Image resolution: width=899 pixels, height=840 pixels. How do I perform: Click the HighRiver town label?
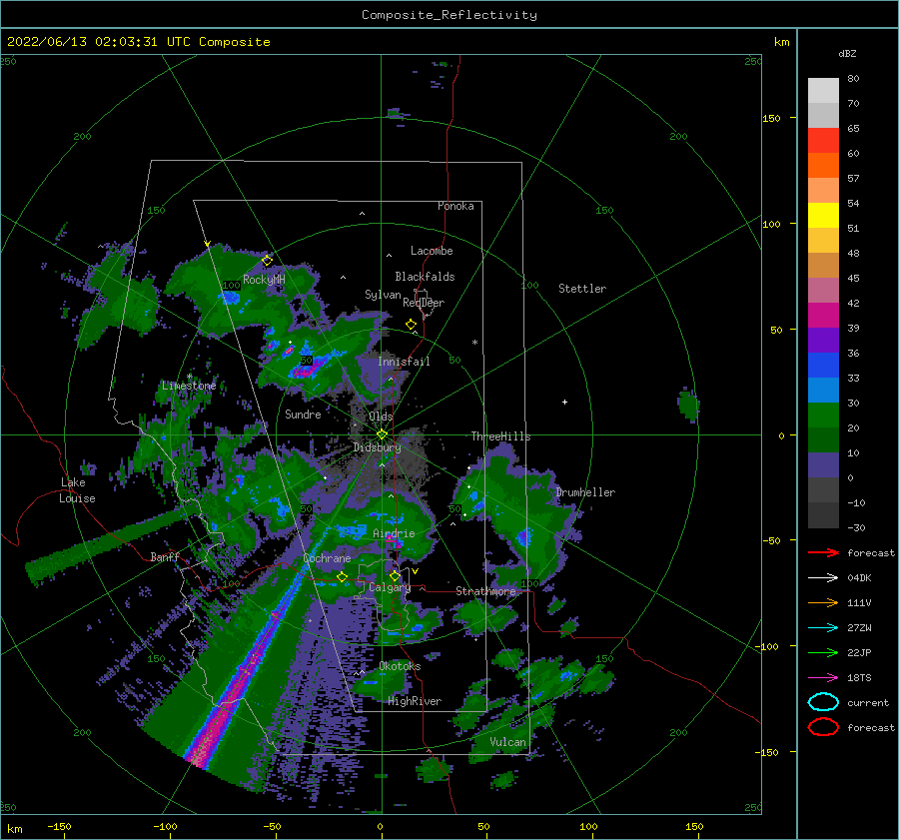(x=415, y=701)
